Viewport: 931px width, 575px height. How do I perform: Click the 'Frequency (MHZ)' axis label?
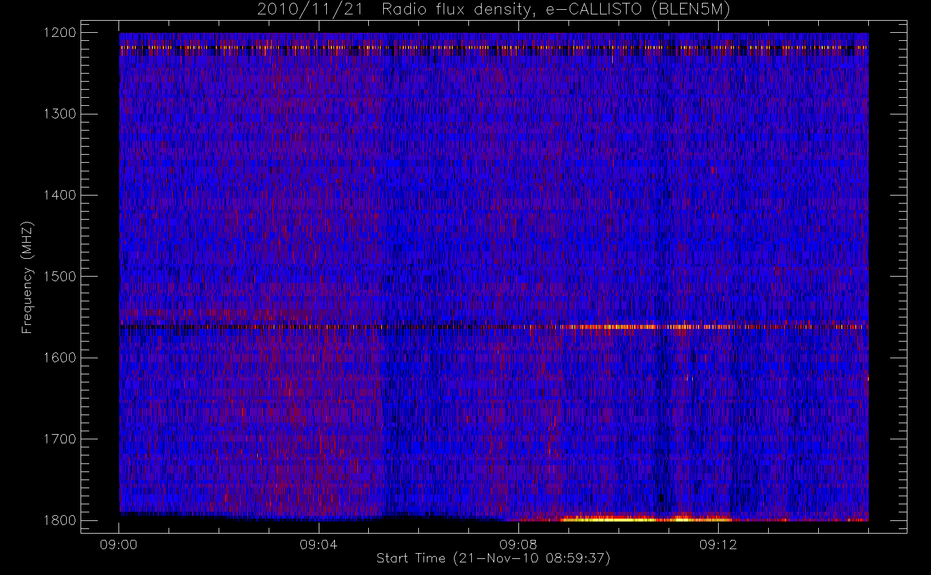click(x=26, y=277)
